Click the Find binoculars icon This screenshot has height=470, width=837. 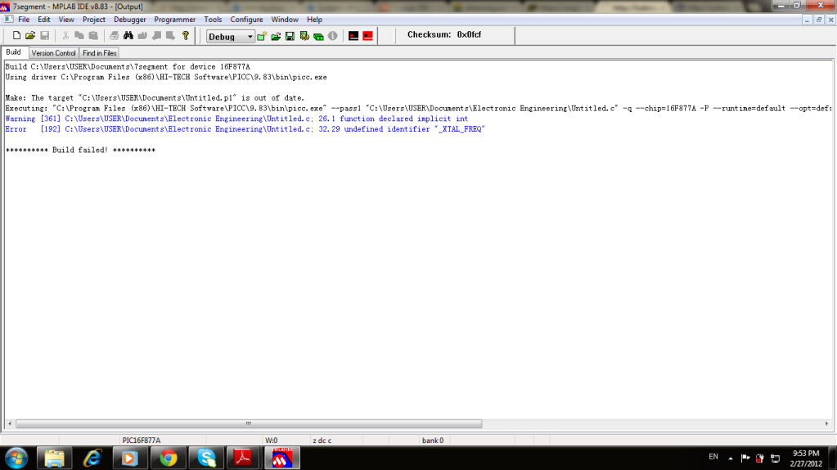tap(128, 36)
